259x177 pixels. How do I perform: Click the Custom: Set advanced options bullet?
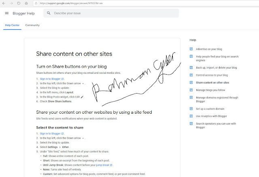[94, 174]
